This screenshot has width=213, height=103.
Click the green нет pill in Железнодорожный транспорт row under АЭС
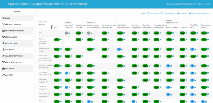(x=57, y=39)
